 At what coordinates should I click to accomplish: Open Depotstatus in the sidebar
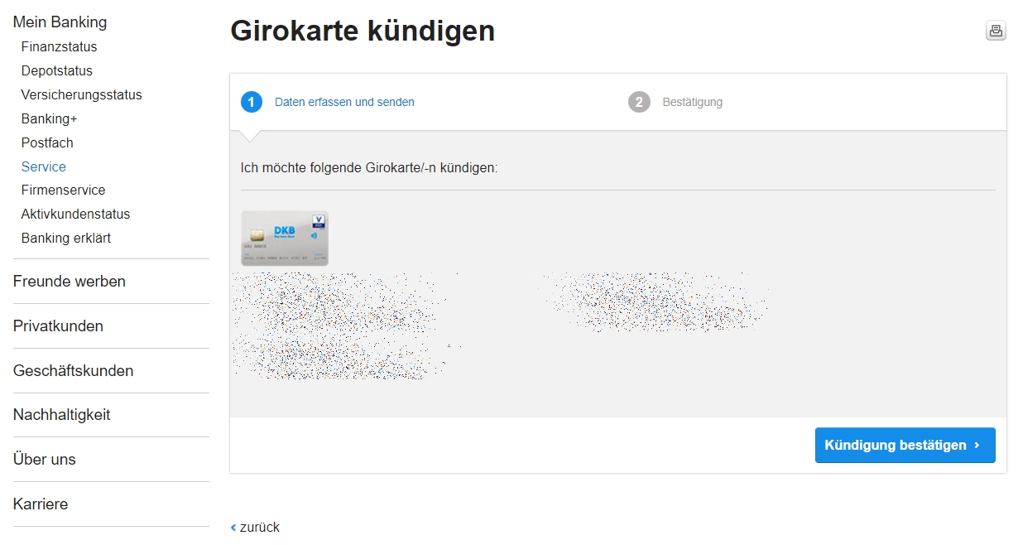[57, 70]
